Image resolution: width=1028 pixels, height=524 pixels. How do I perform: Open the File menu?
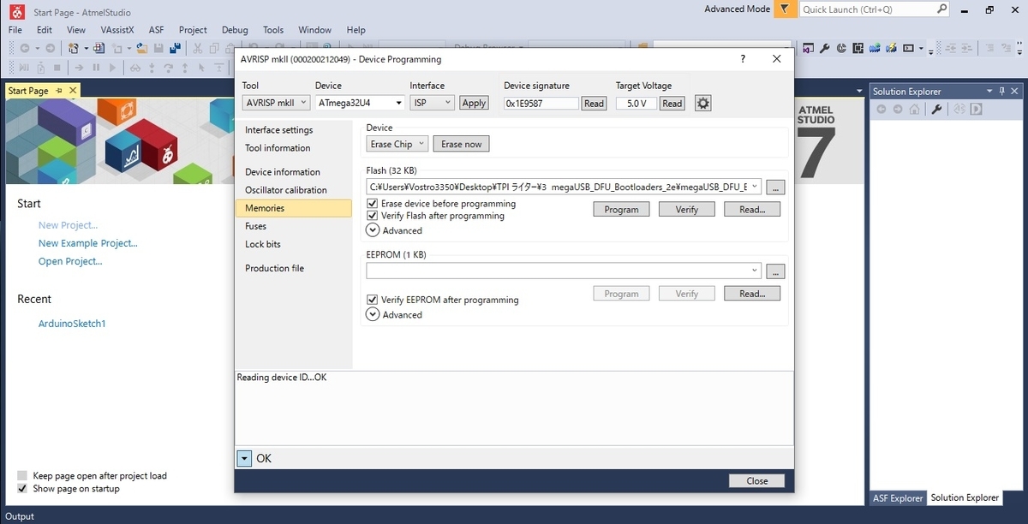15,29
